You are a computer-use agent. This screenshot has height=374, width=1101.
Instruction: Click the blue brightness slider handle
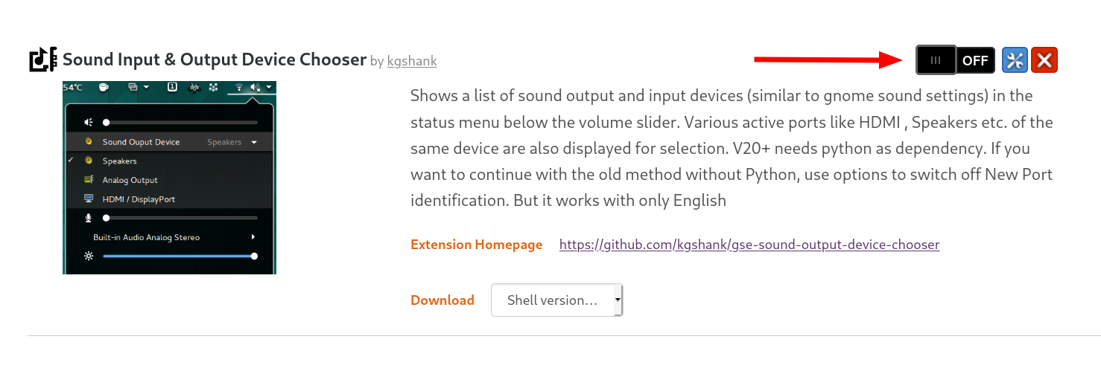[255, 256]
